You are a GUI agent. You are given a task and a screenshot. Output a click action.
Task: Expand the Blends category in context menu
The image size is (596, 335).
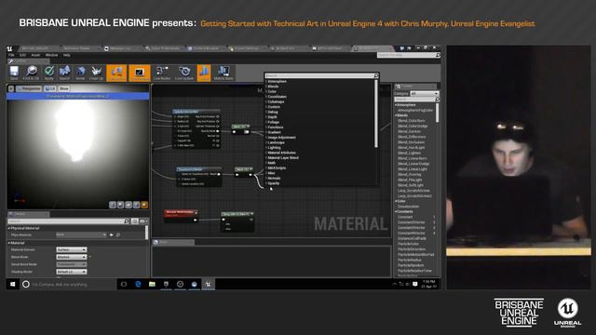pos(272,87)
